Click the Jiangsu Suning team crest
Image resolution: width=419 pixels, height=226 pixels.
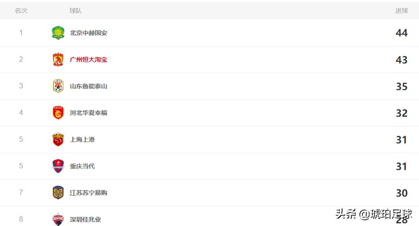[x=58, y=193]
